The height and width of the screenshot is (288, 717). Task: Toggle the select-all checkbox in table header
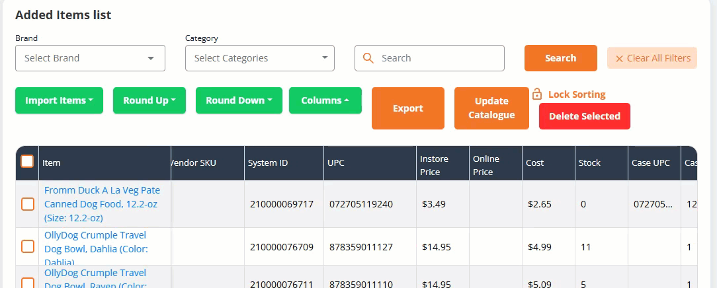point(27,161)
